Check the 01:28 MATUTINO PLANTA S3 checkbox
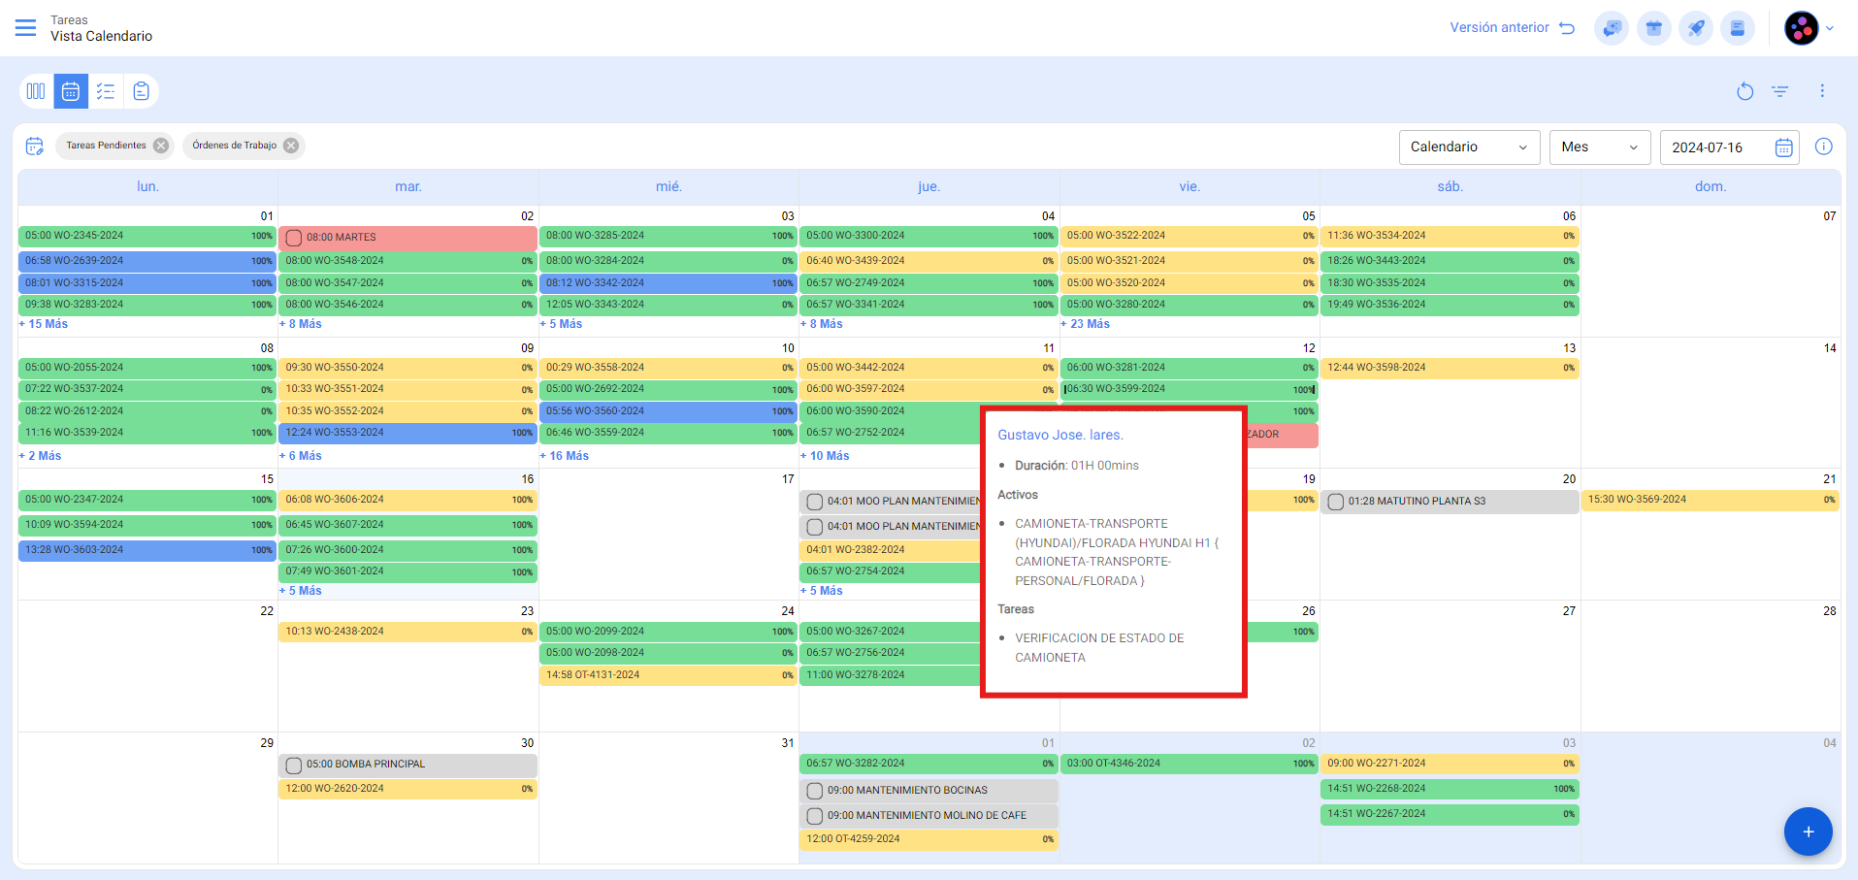 coord(1335,502)
